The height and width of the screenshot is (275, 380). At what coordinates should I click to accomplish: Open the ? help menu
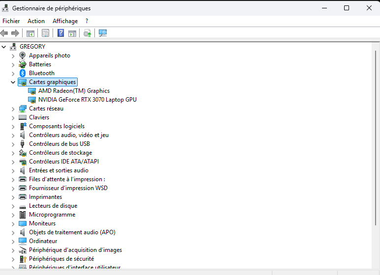pos(87,21)
